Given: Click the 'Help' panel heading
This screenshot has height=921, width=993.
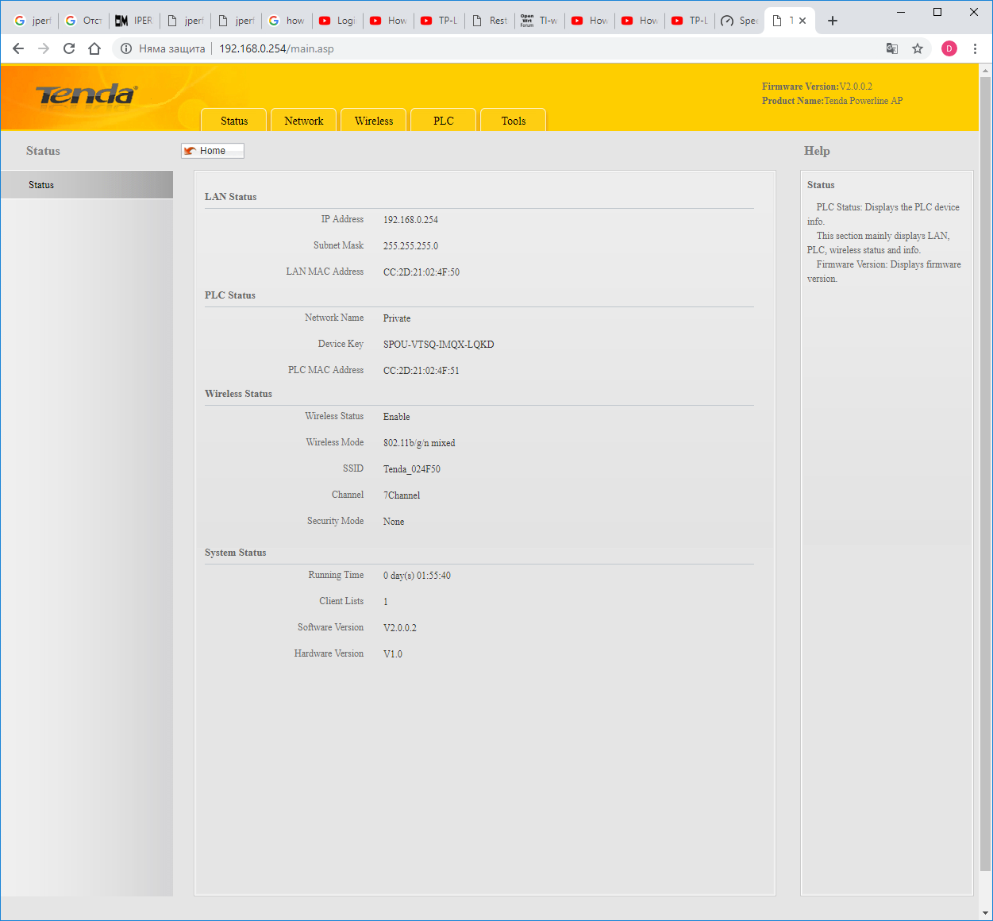Looking at the screenshot, I should pyautogui.click(x=817, y=151).
